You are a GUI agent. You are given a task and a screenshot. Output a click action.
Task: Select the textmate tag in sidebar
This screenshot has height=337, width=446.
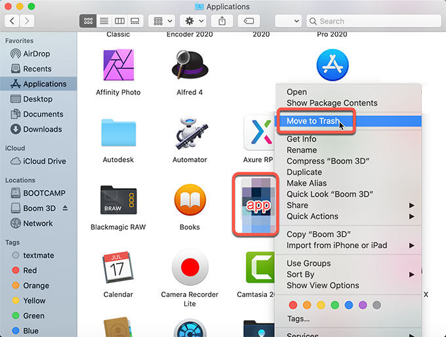click(x=39, y=256)
